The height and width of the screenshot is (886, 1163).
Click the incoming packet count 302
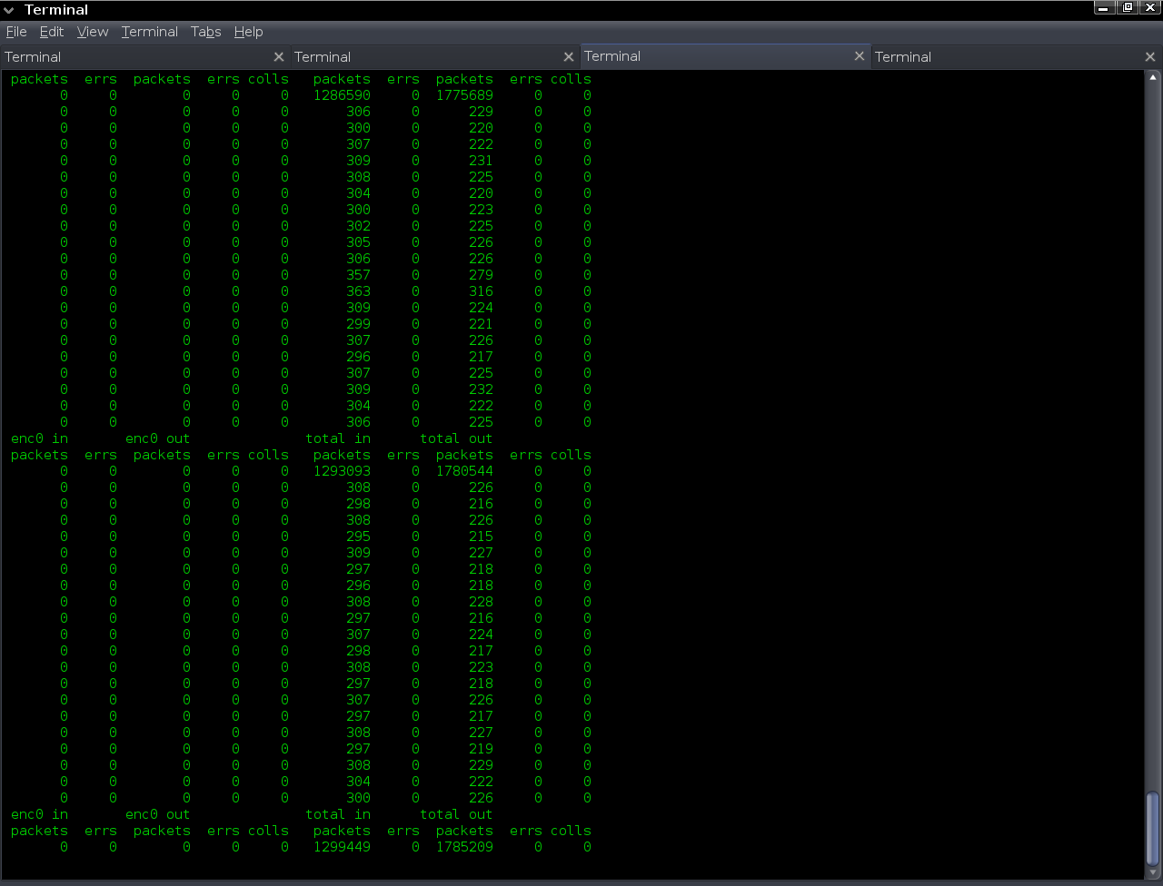(358, 226)
